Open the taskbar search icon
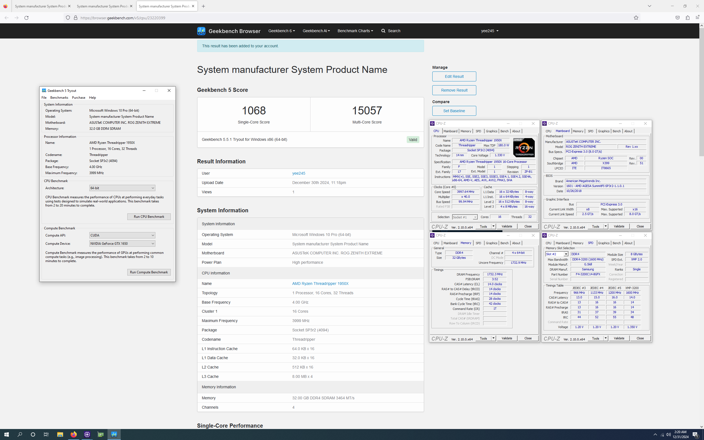 tap(20, 435)
